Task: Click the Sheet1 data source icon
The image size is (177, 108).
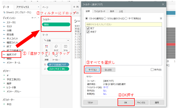Action: point(4,12)
